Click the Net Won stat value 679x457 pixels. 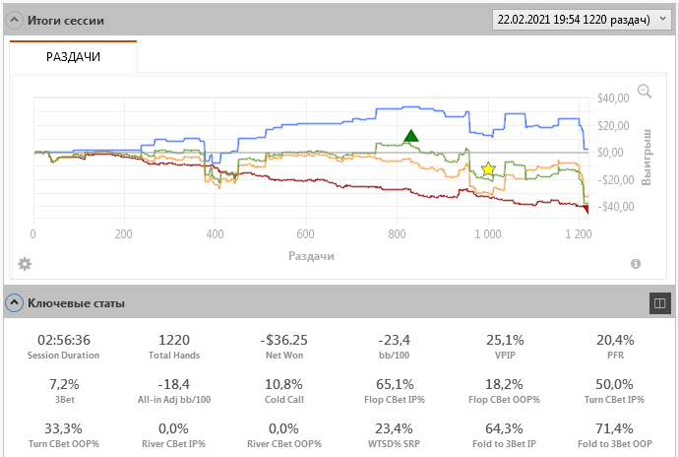point(279,340)
